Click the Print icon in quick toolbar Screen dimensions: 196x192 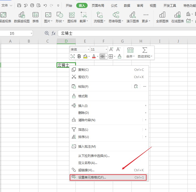pos(32,5)
